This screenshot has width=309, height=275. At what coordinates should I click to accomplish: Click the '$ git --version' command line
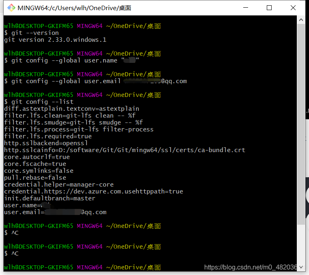tap(32, 33)
